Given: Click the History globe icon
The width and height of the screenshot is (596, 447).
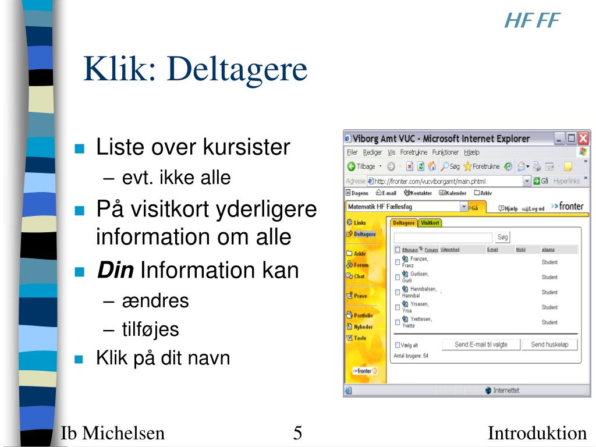Looking at the screenshot, I should pyautogui.click(x=508, y=166).
